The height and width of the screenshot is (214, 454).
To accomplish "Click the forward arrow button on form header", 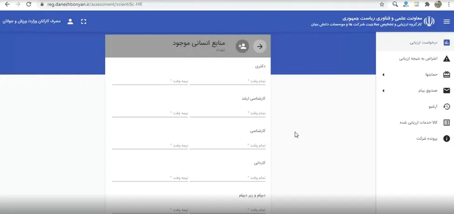I will point(260,46).
